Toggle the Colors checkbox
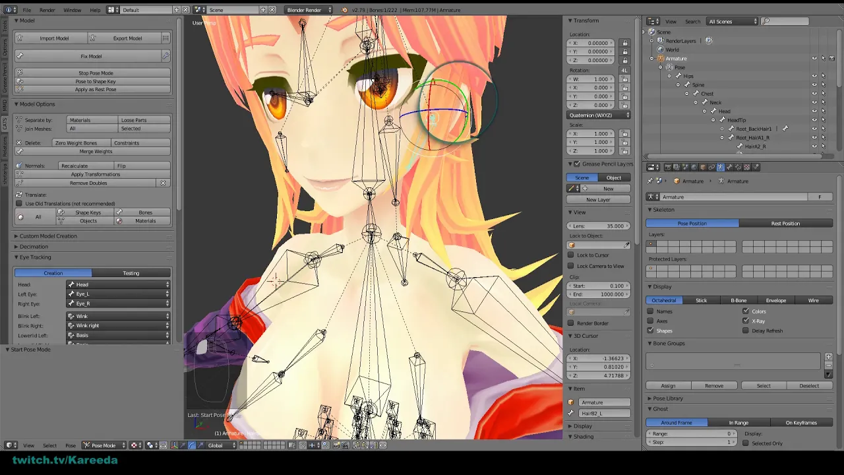 pos(746,311)
